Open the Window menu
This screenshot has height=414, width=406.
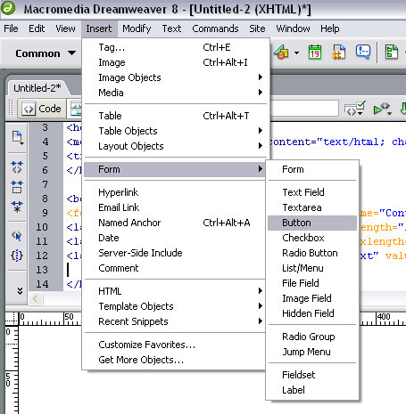point(293,28)
